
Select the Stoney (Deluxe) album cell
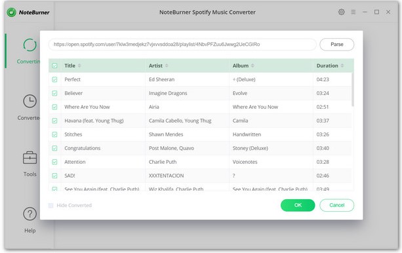[x=271, y=148]
